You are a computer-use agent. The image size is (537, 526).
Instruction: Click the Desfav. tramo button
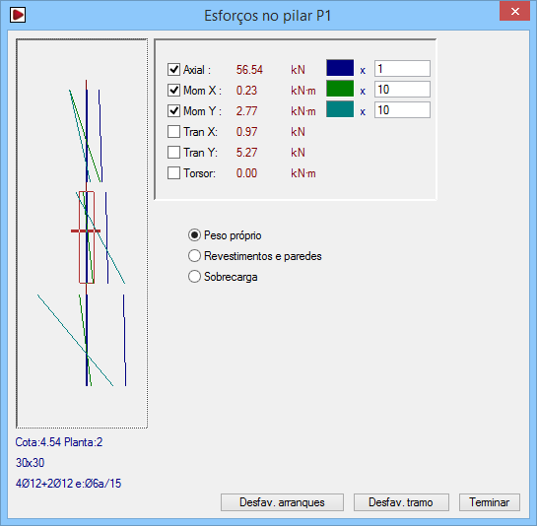(x=401, y=502)
